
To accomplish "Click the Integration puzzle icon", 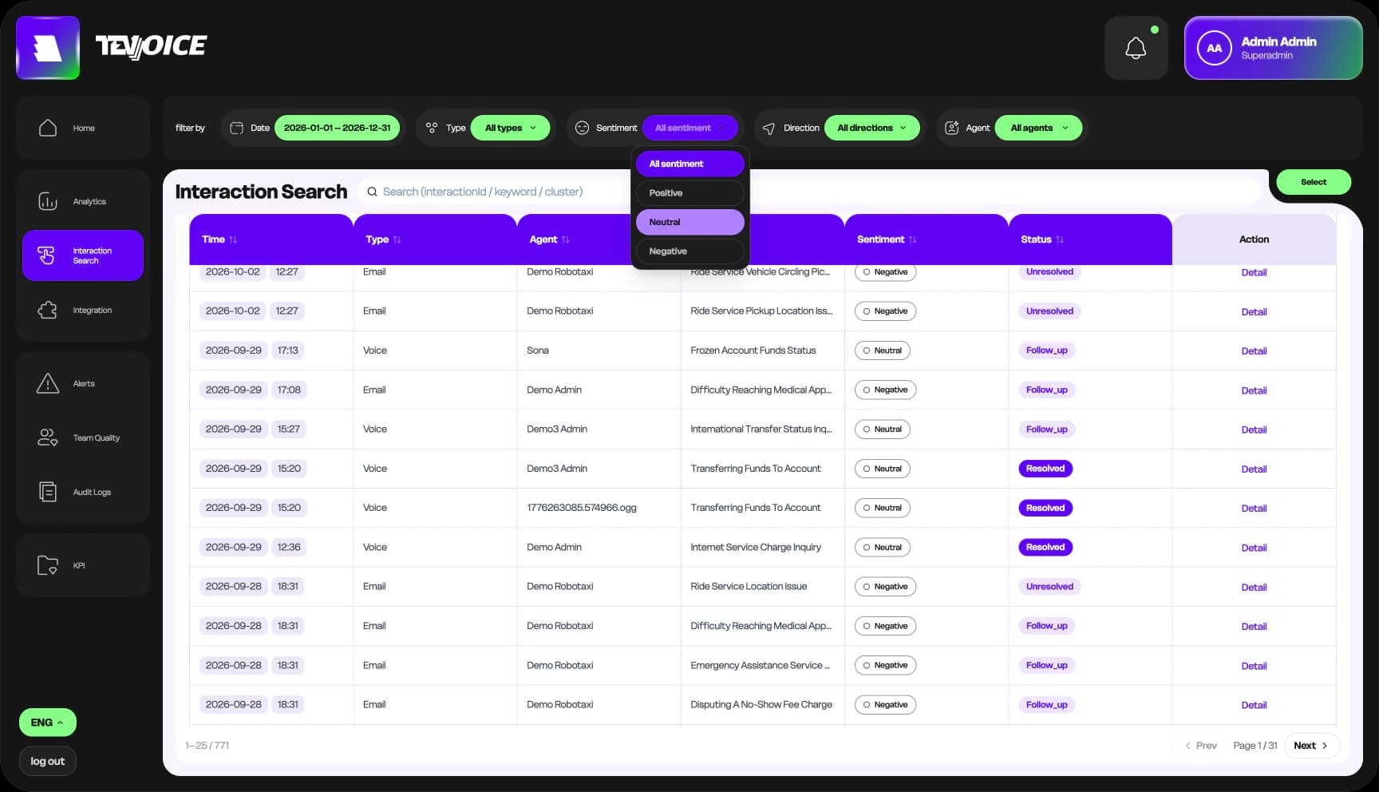I will (48, 310).
